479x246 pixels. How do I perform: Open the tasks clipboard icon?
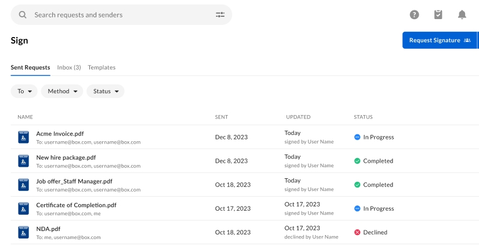pyautogui.click(x=438, y=15)
